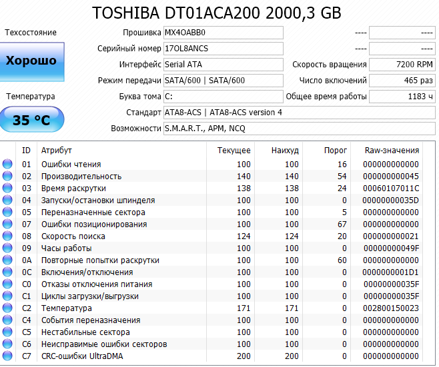This screenshot has width=439, height=367.
Task: Select the Повторные попытки раскрутки attribute name
Action: coord(100,260)
